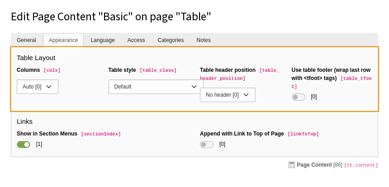Screen dimensions: 389x187
Task: Click the Show in Section Menus label
Action: click(x=47, y=134)
